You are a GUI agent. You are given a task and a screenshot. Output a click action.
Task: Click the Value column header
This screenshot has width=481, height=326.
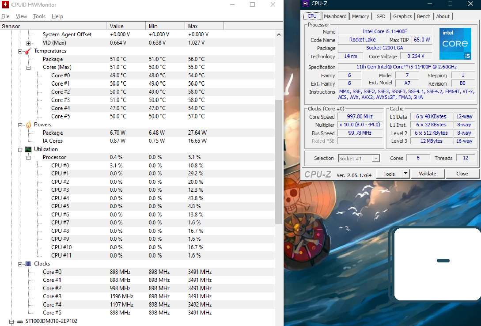tap(126, 26)
